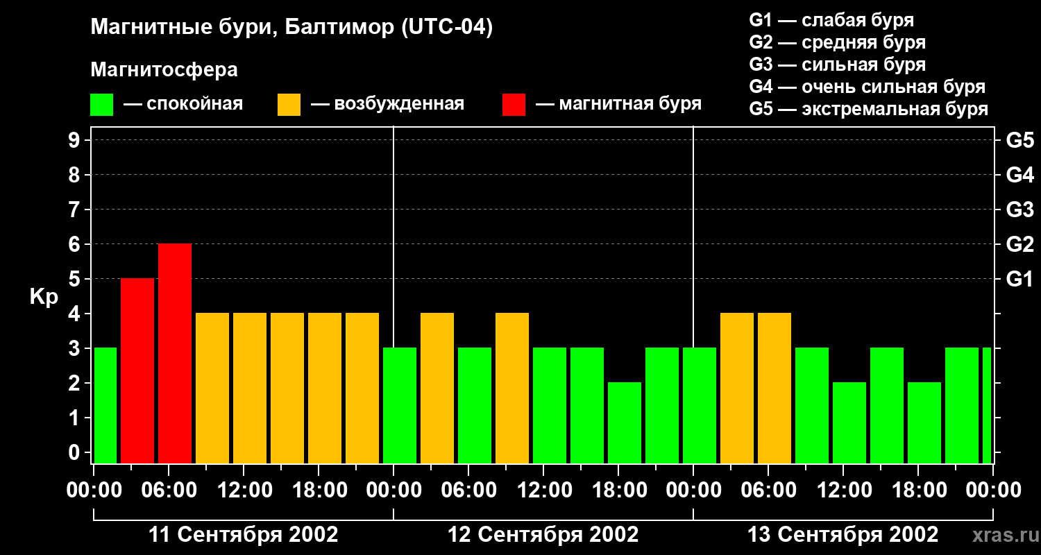Click the orange bar above 12:00 on 11 September

click(250, 388)
